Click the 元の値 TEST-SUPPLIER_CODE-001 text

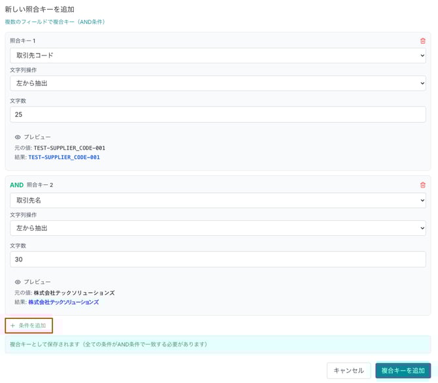pyautogui.click(x=69, y=148)
